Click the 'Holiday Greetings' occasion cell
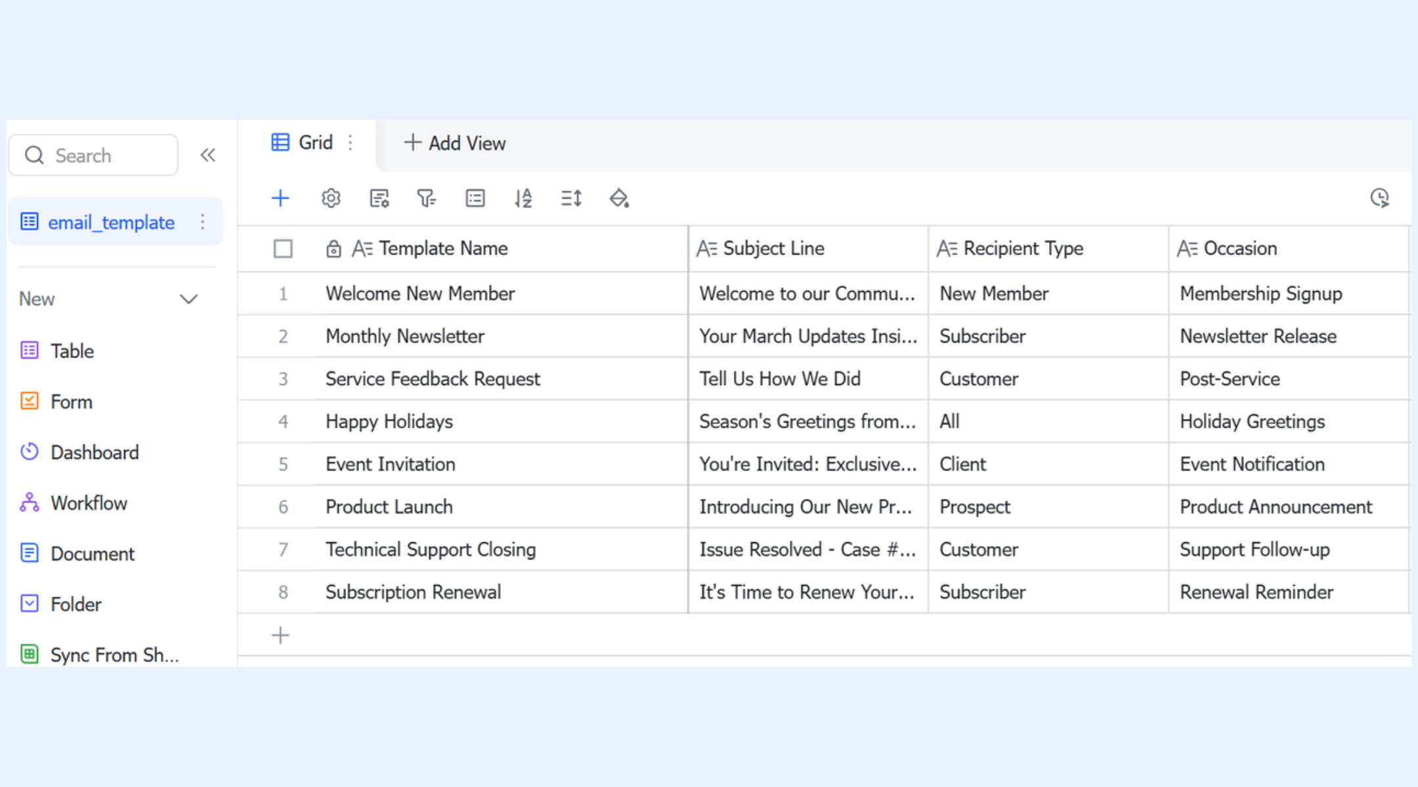This screenshot has height=787, width=1418. [x=1289, y=421]
